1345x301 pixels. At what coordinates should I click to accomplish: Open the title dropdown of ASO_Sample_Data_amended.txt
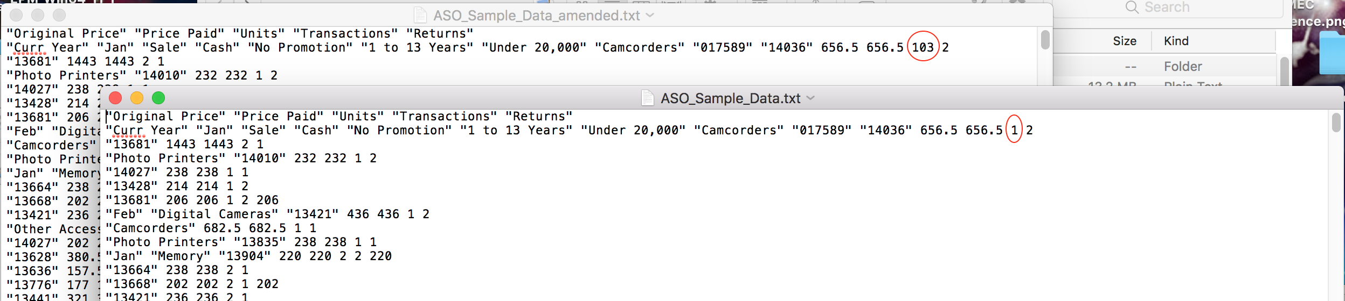click(650, 16)
